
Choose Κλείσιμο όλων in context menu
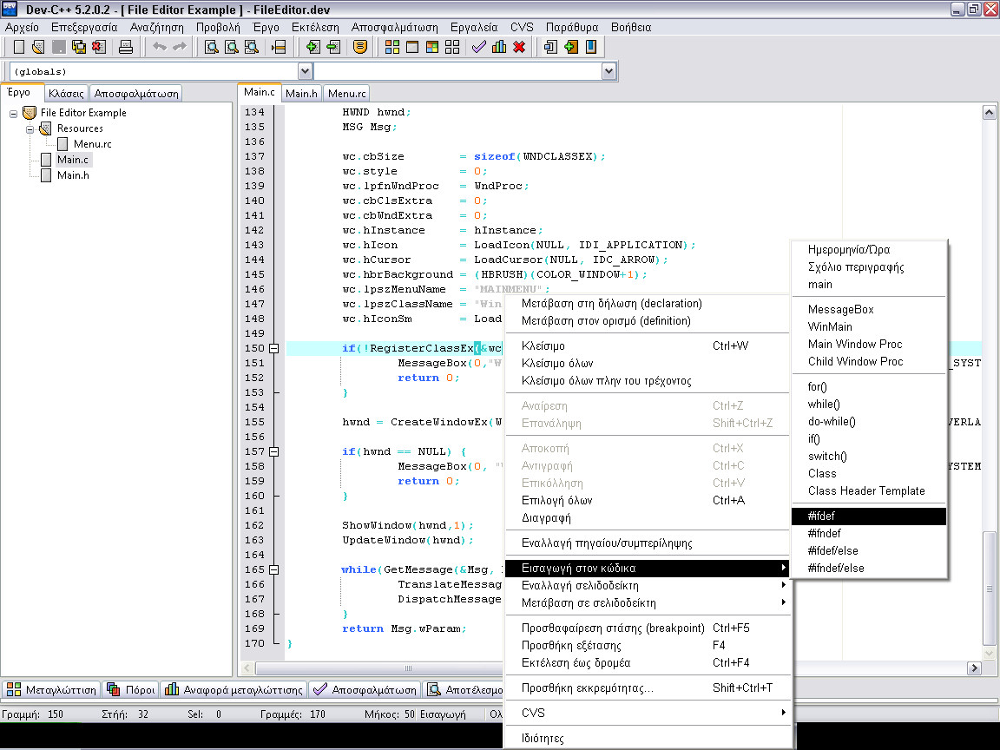click(x=648, y=363)
